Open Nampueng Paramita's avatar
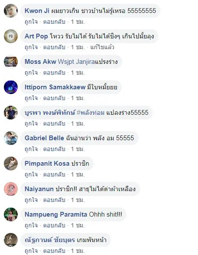198x255 pixels. click(11, 214)
